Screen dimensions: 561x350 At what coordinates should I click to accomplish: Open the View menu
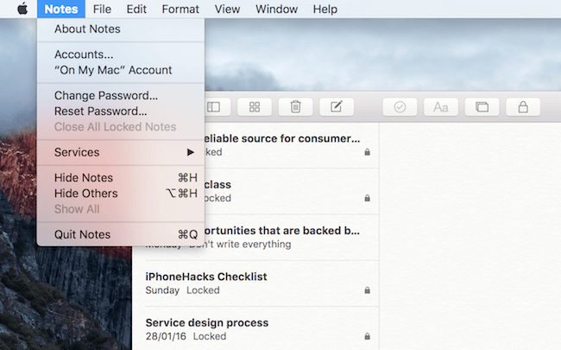[x=227, y=9]
